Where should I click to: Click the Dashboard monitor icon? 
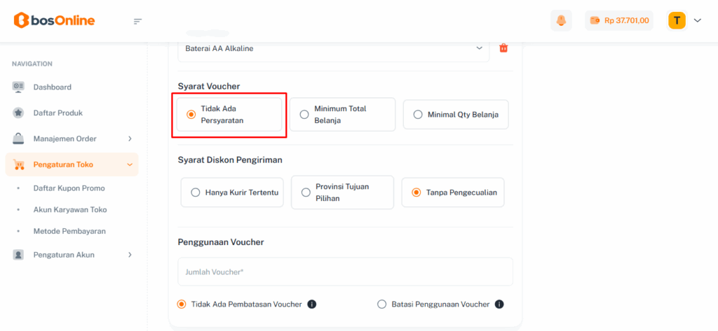(19, 87)
